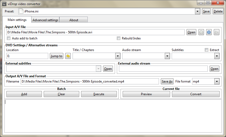Expand the Audio stream dropdown
The height and width of the screenshot is (137, 226).
(167, 56)
